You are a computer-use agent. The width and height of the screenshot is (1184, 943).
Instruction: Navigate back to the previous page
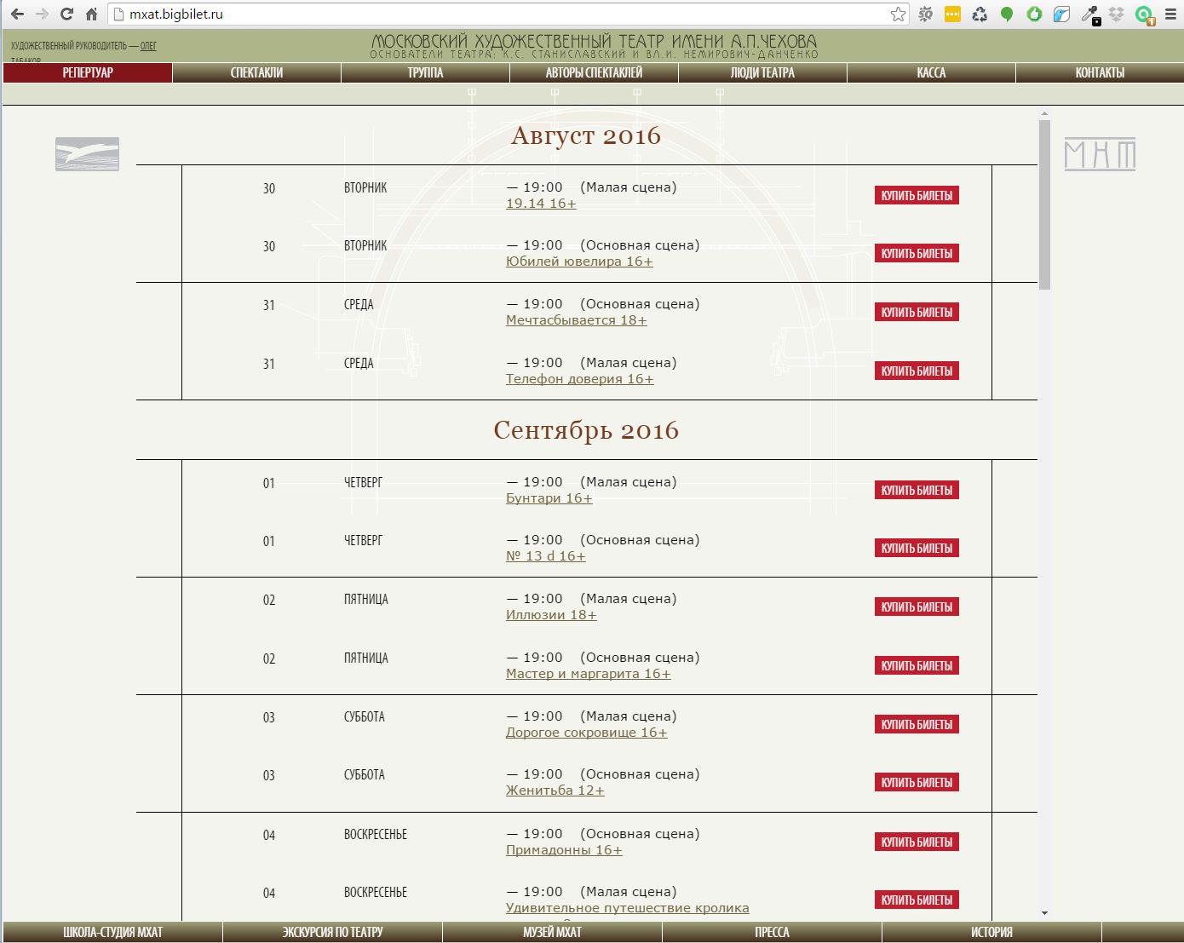tap(17, 14)
